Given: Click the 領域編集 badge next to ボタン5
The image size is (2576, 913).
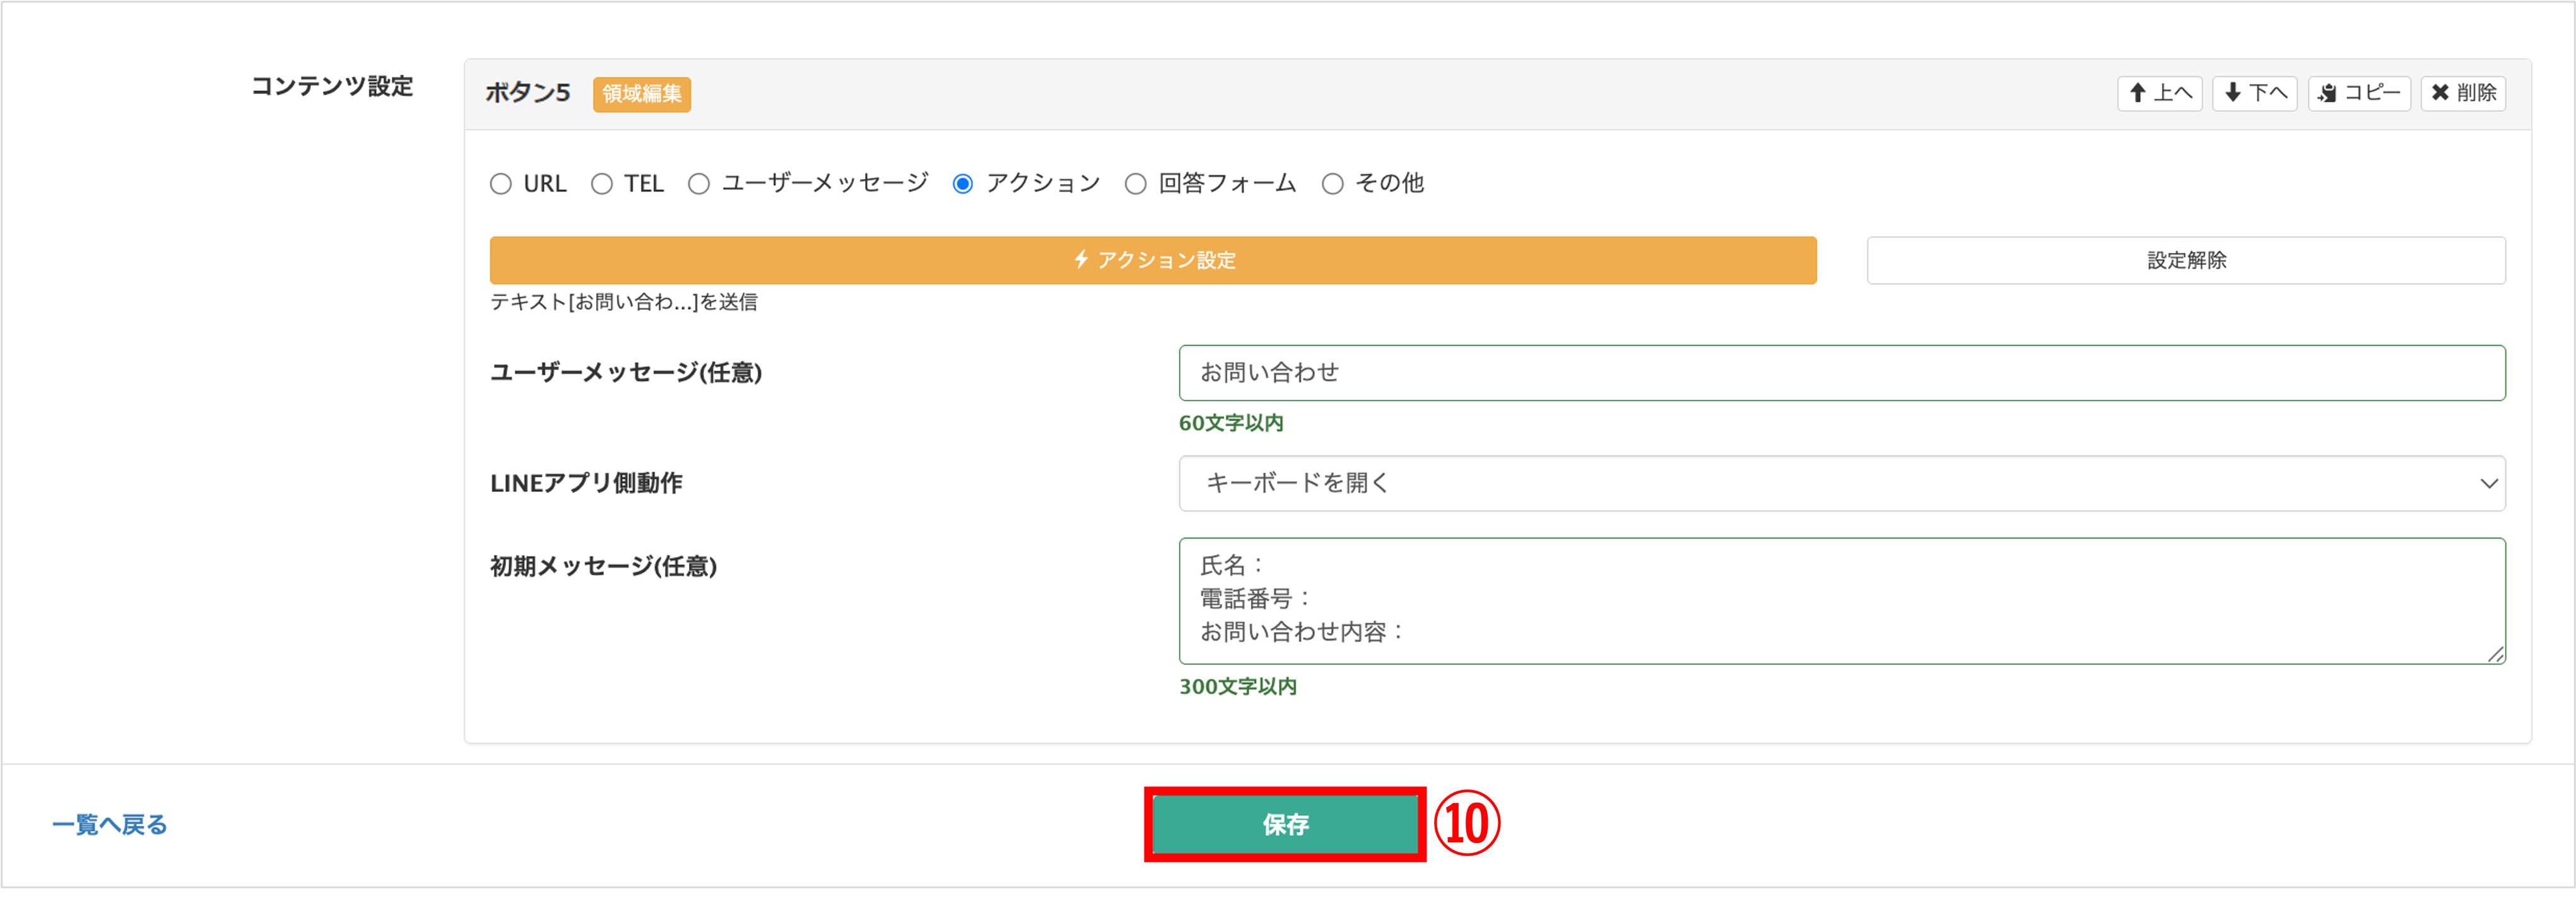Looking at the screenshot, I should pos(641,94).
